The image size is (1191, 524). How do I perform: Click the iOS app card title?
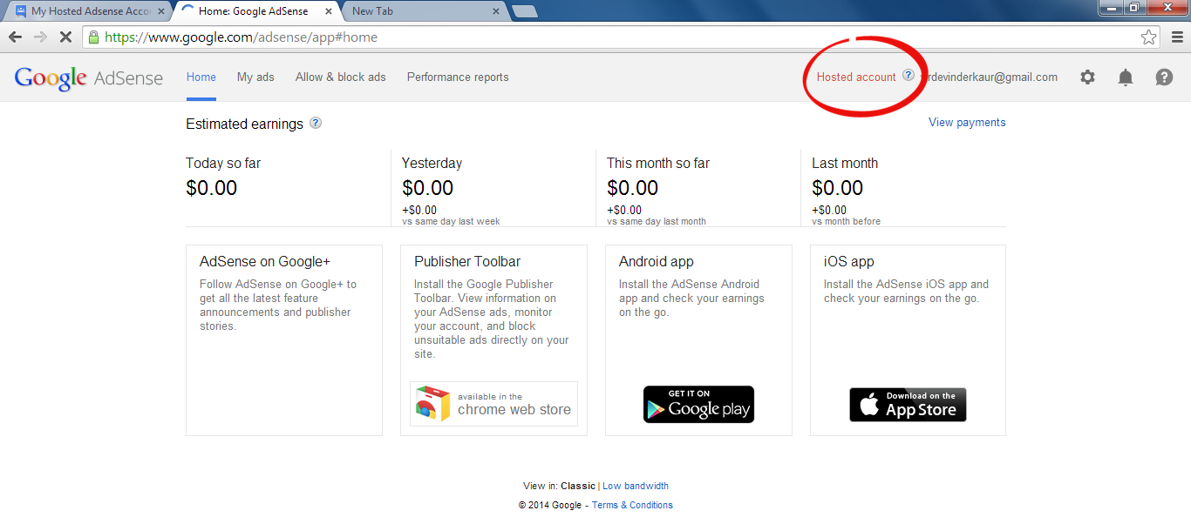click(x=849, y=261)
